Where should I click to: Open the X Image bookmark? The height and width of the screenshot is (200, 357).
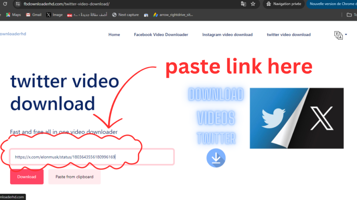tap(54, 15)
